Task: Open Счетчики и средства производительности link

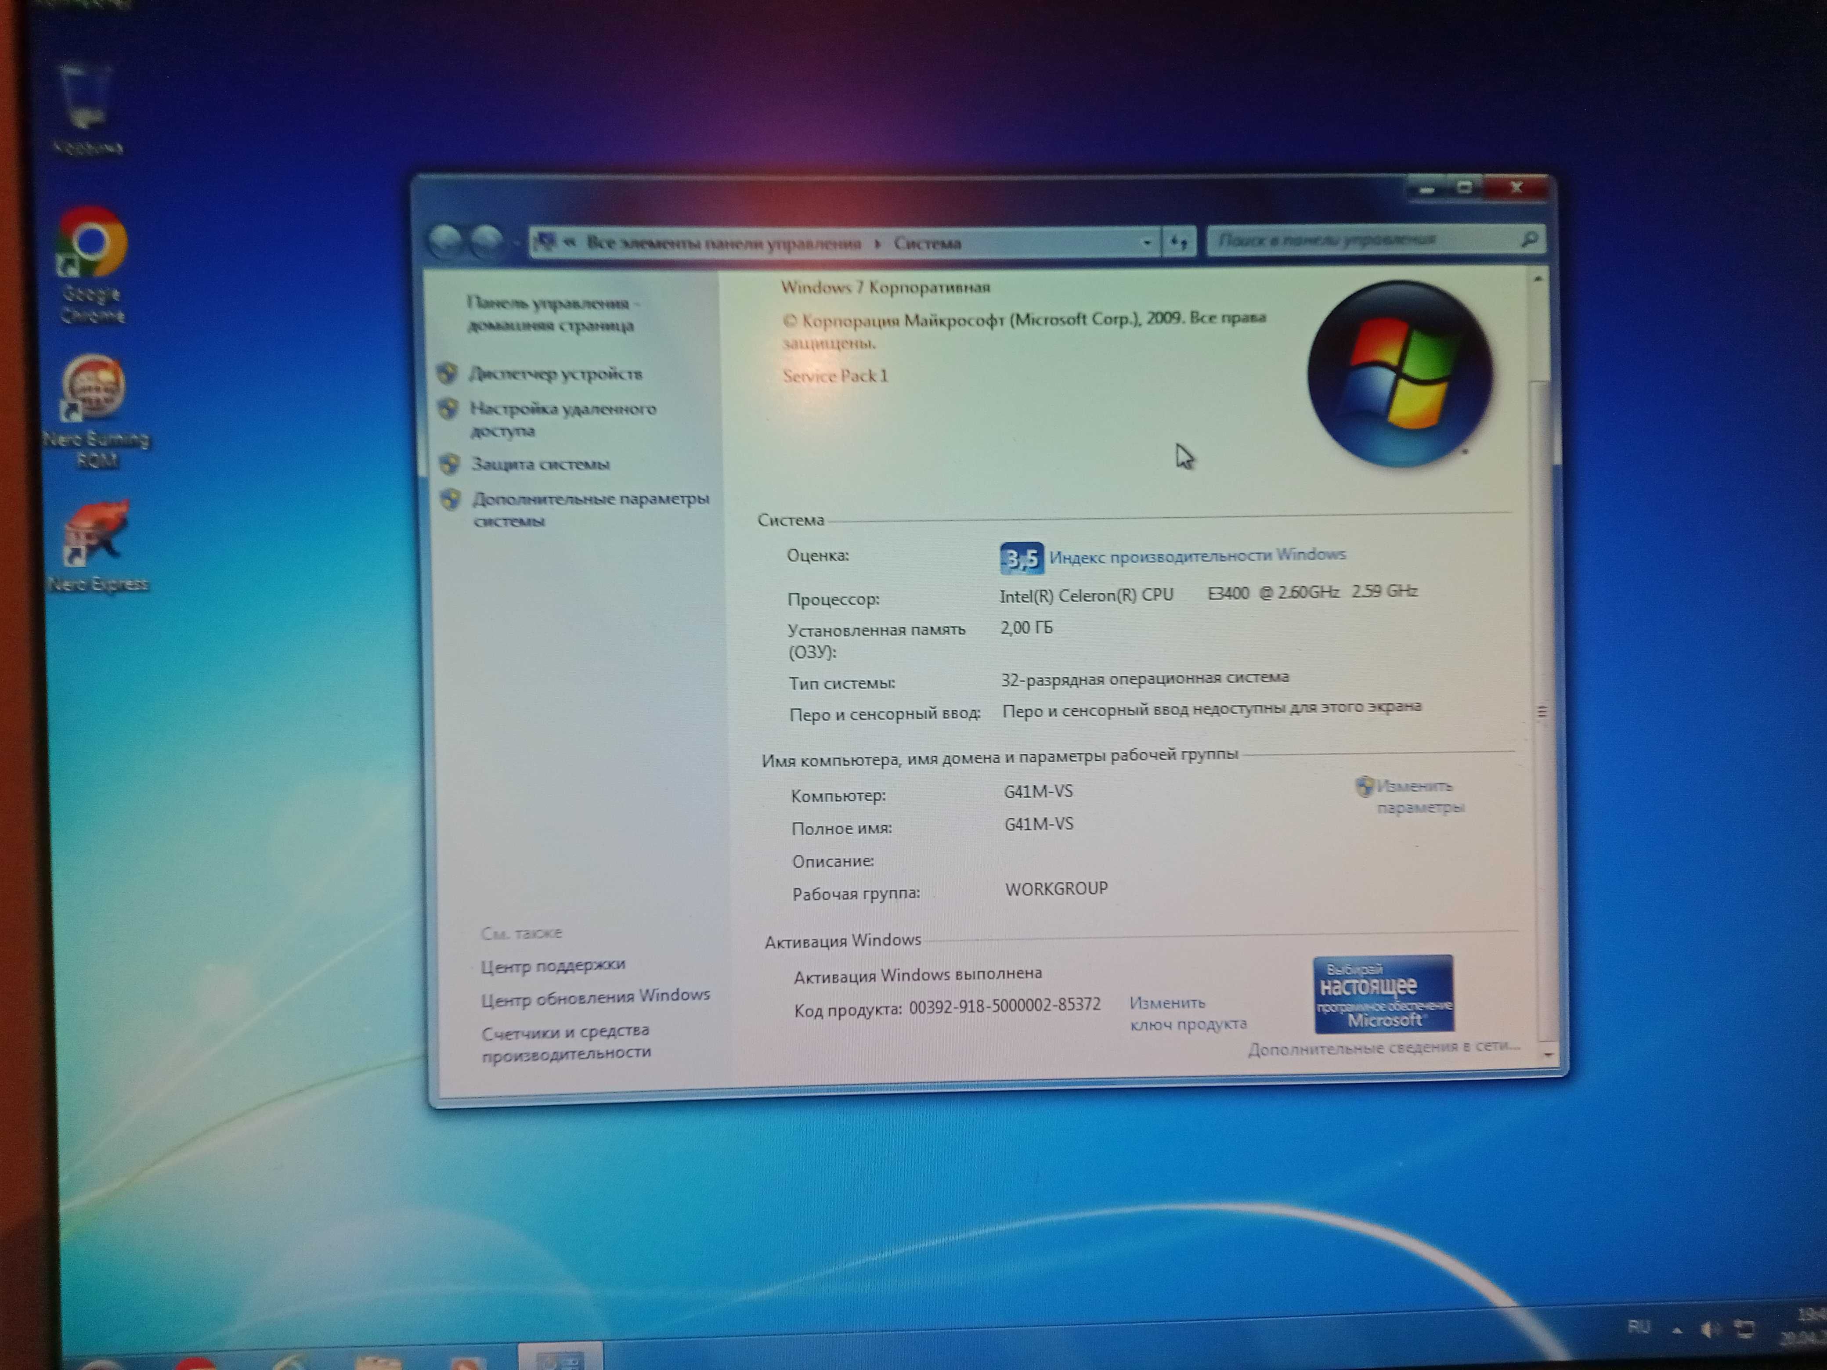Action: tap(567, 1042)
